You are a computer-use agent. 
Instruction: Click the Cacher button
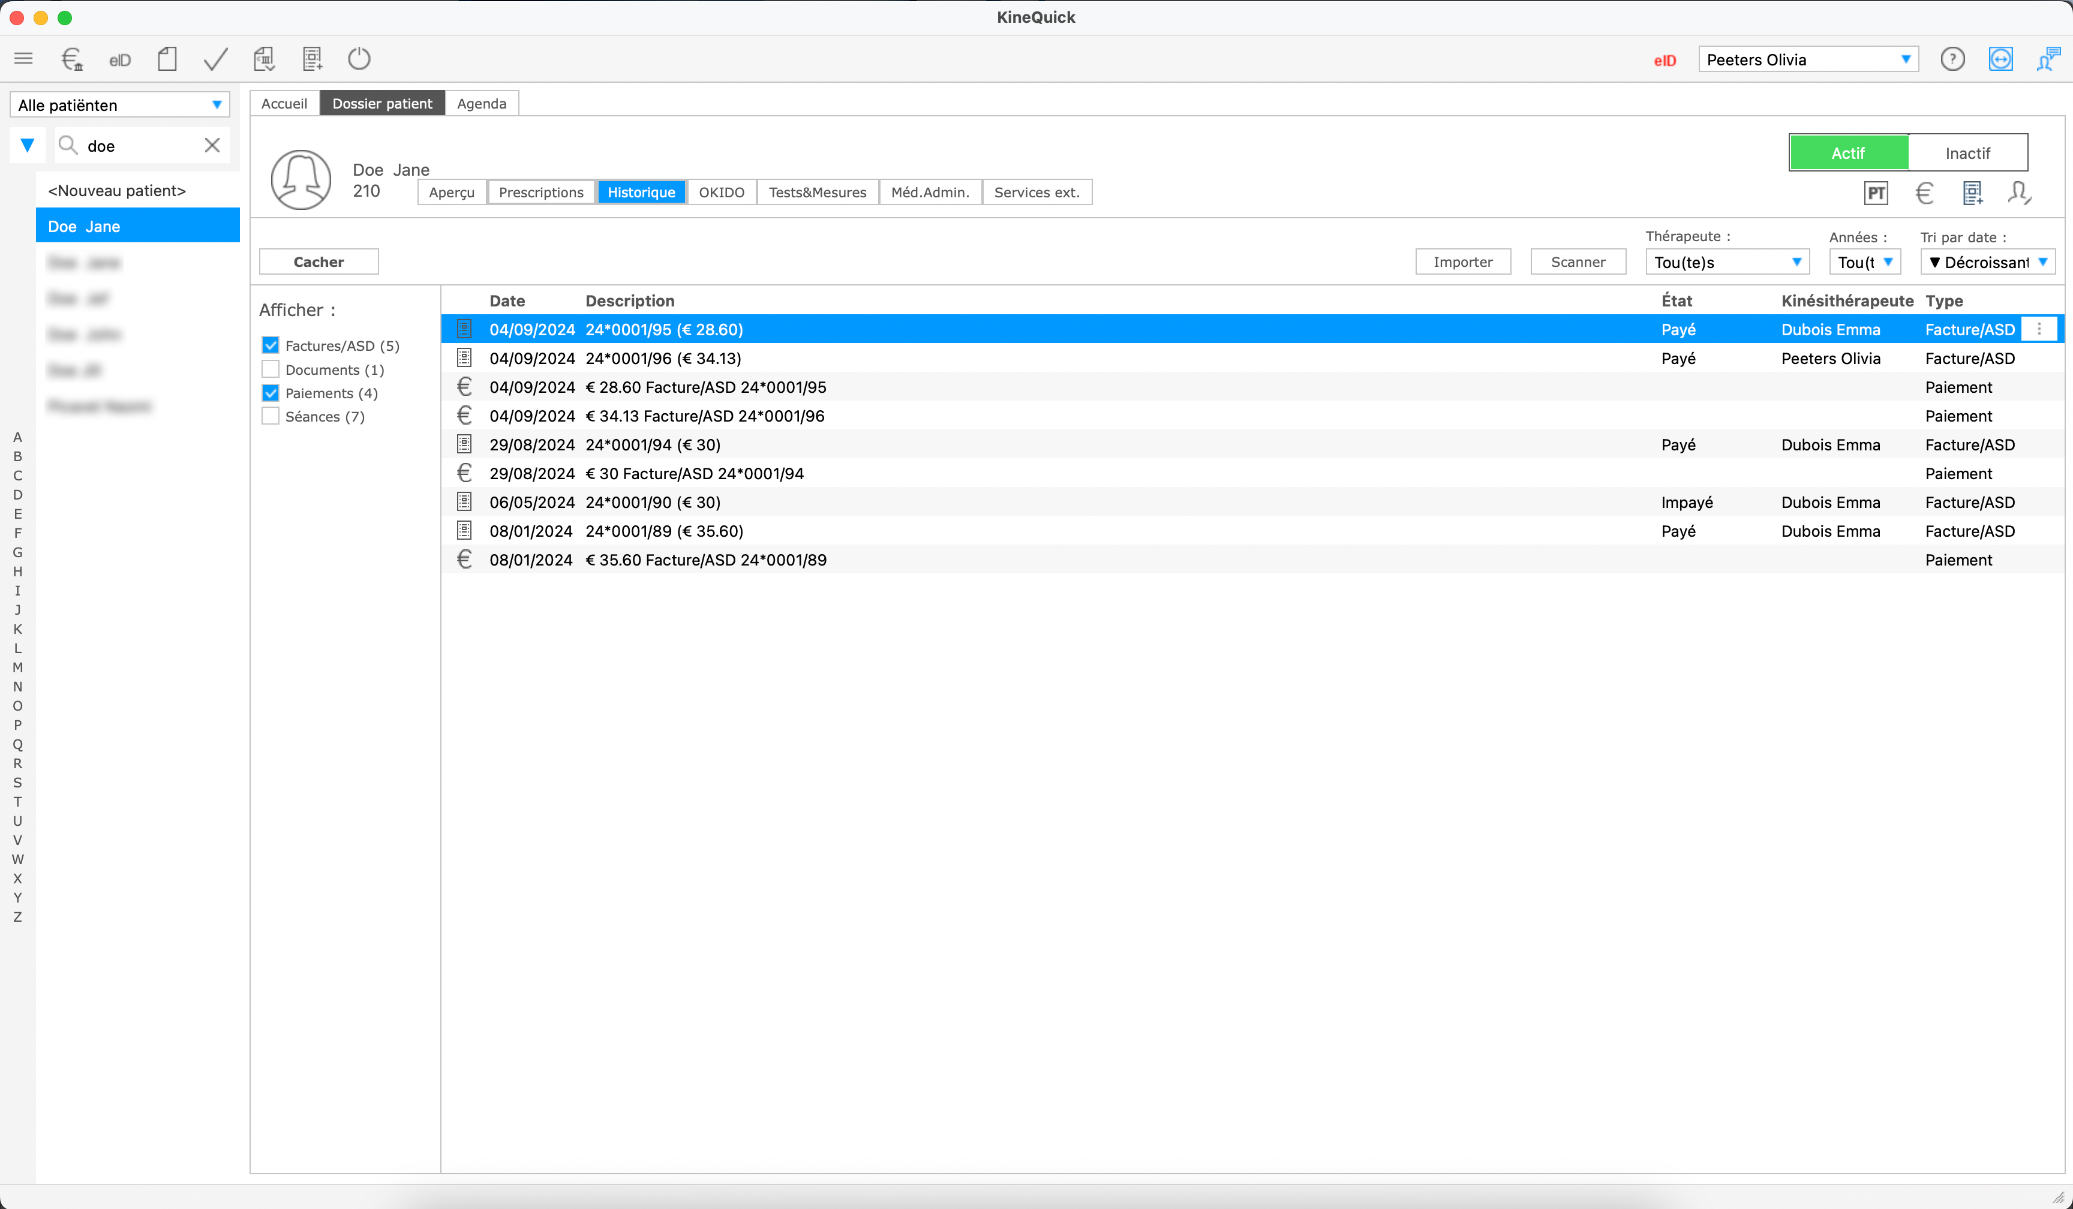319,261
